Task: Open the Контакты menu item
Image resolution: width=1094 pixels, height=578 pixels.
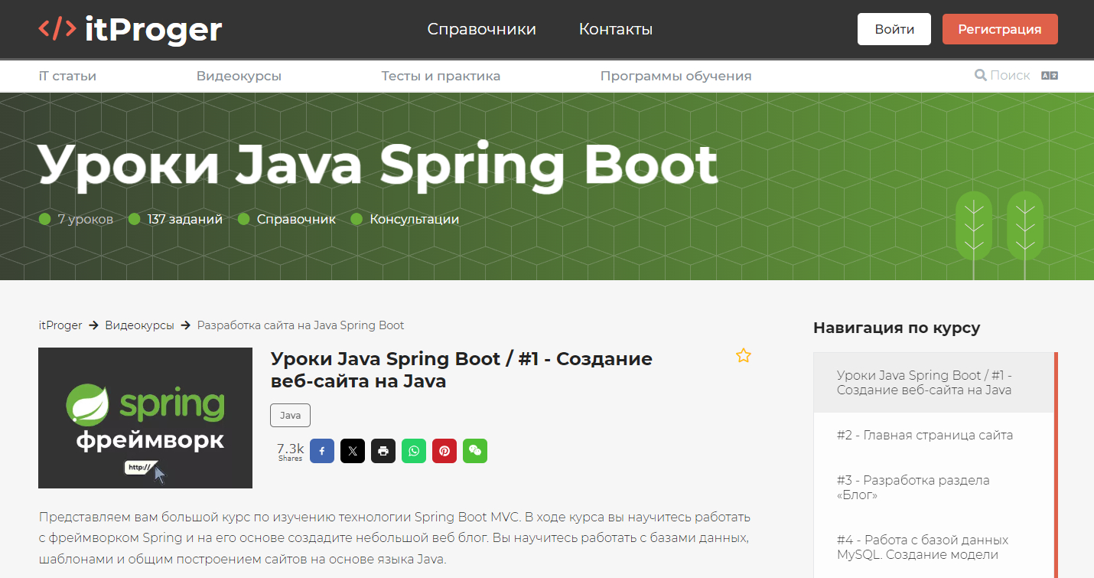Action: (615, 29)
